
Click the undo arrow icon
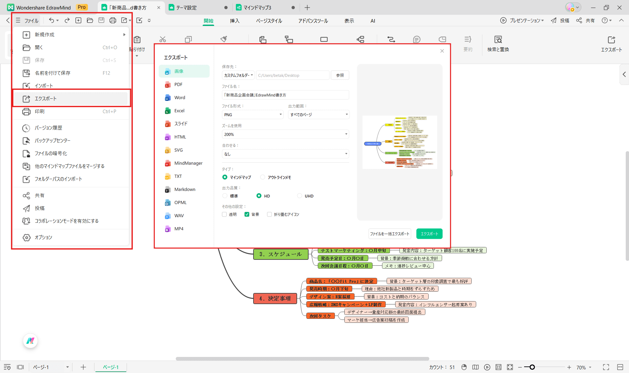click(51, 20)
